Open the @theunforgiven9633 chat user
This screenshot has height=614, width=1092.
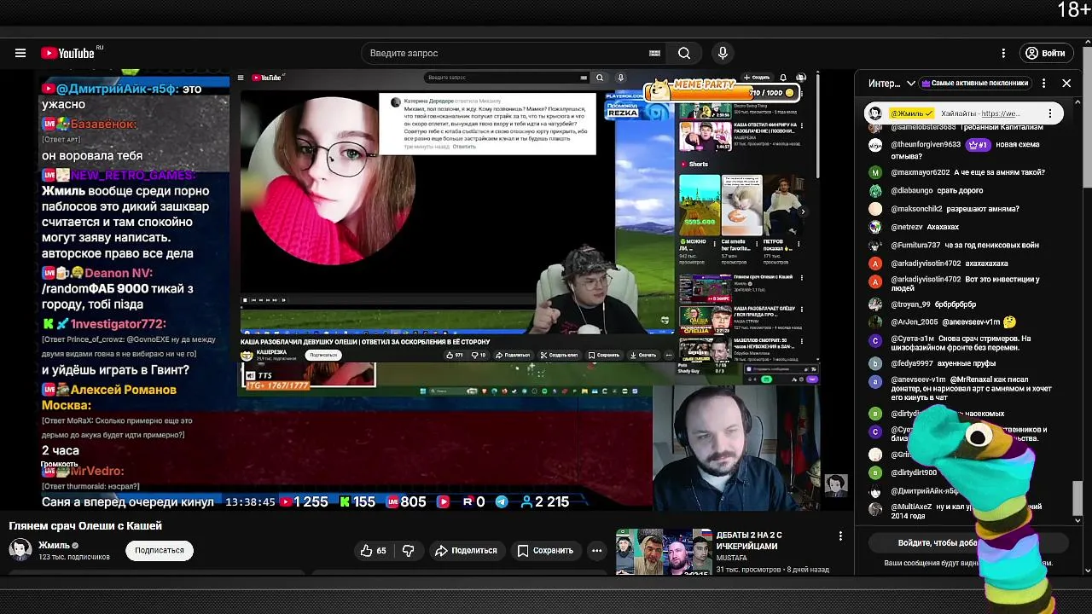[x=926, y=145]
